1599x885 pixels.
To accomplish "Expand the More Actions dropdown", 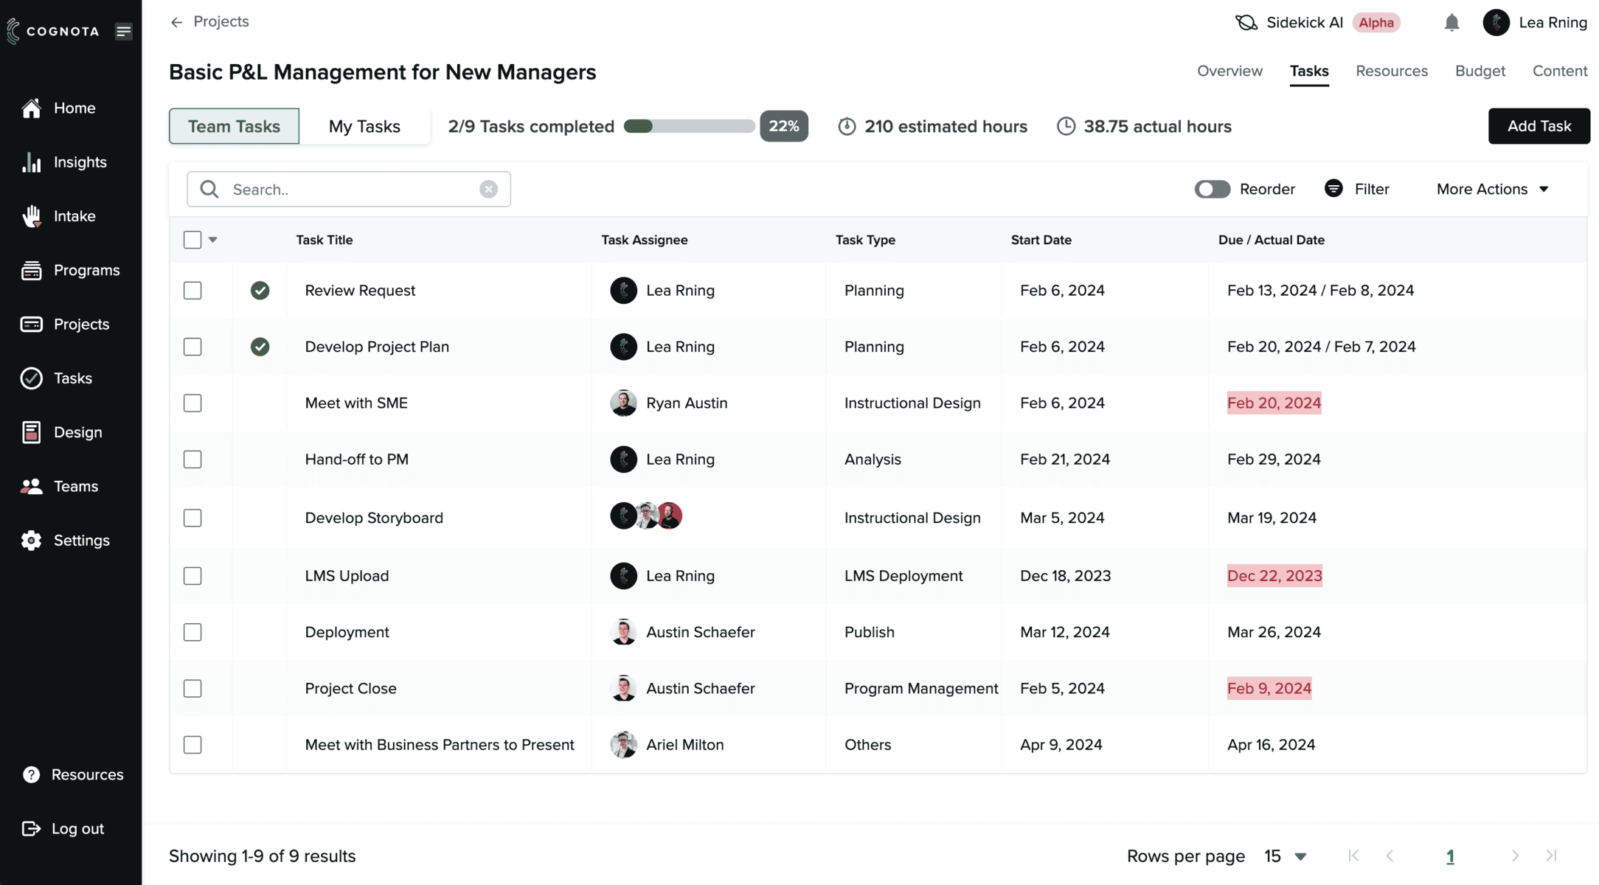I will pos(1492,190).
